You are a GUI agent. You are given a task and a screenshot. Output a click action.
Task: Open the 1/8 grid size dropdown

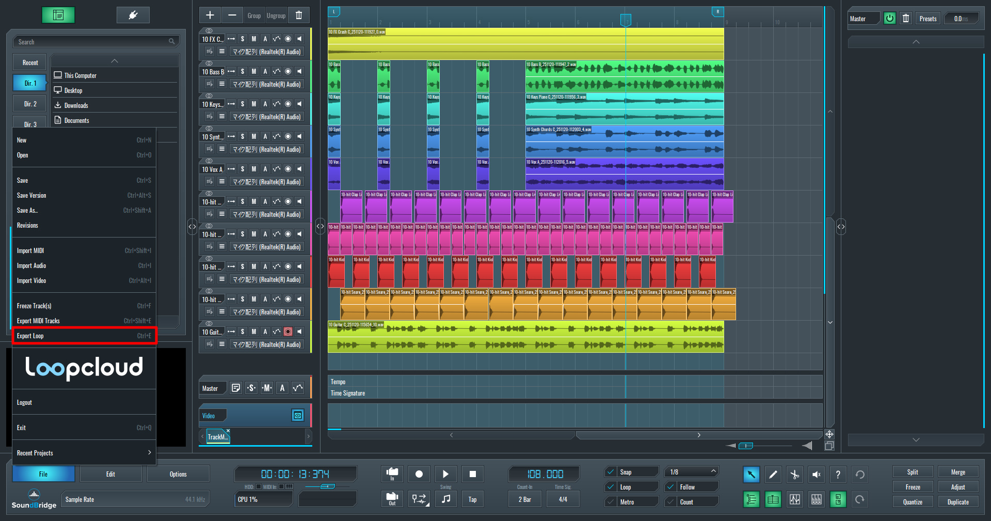(x=691, y=472)
